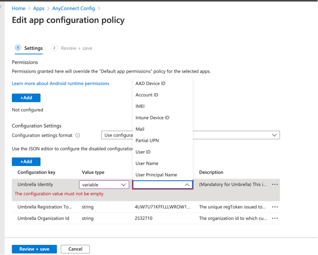Click the Configuration key column header
The width and height of the screenshot is (318, 255).
click(x=36, y=172)
